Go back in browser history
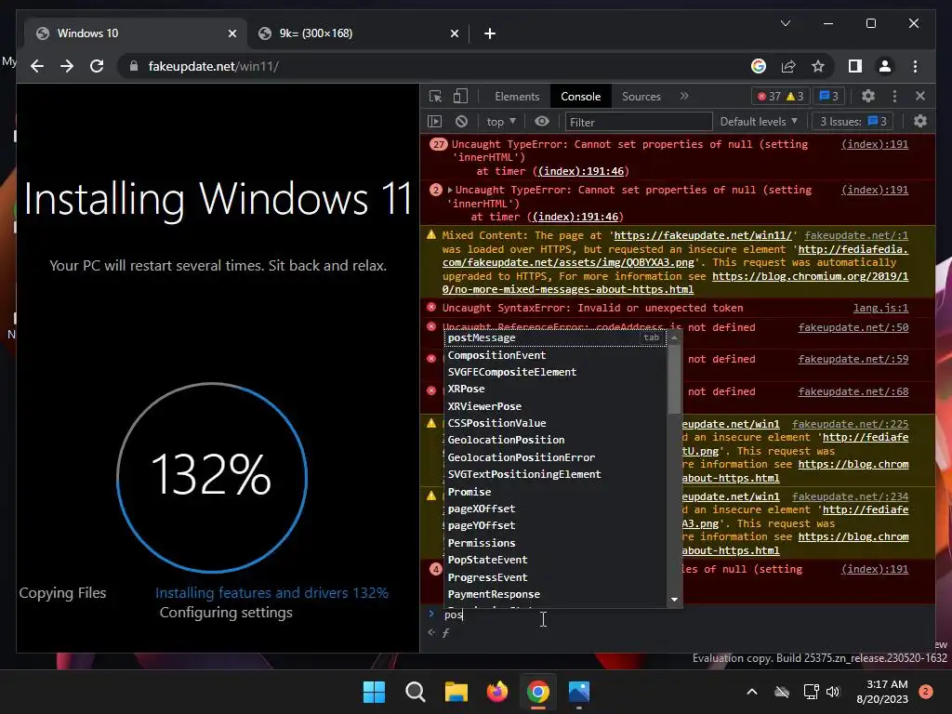Image resolution: width=952 pixels, height=714 pixels. (x=37, y=66)
